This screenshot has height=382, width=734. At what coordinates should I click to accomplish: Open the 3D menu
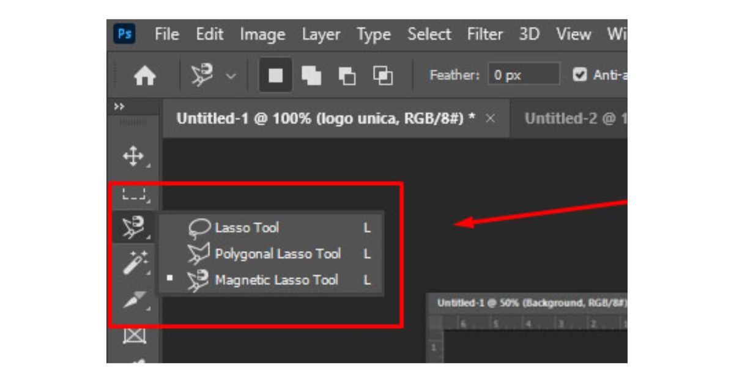tap(529, 34)
